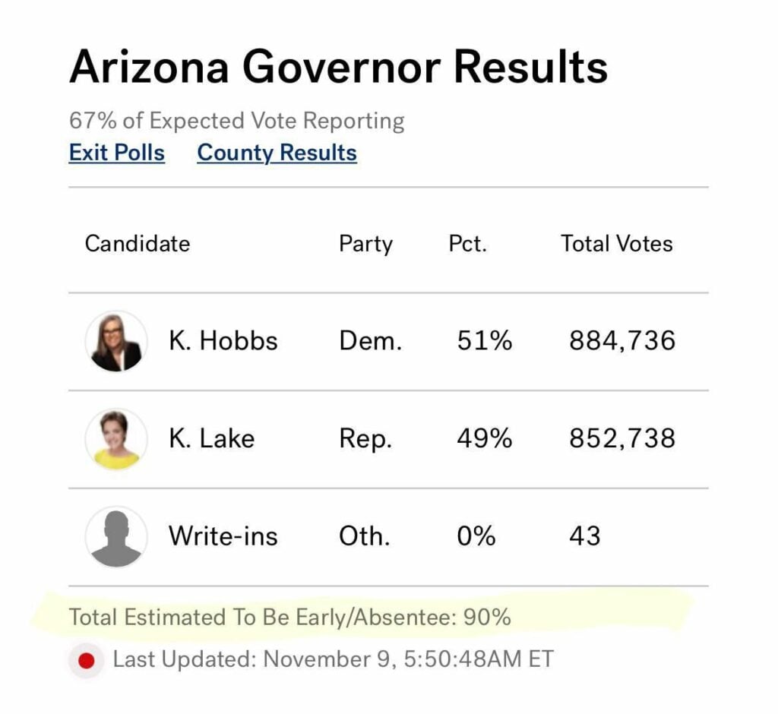Click K. Lake candidate photo
This screenshot has height=714, width=778.
pyautogui.click(x=116, y=439)
